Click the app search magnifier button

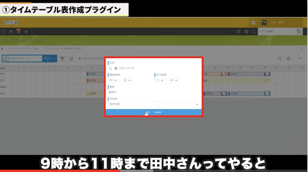(299, 31)
